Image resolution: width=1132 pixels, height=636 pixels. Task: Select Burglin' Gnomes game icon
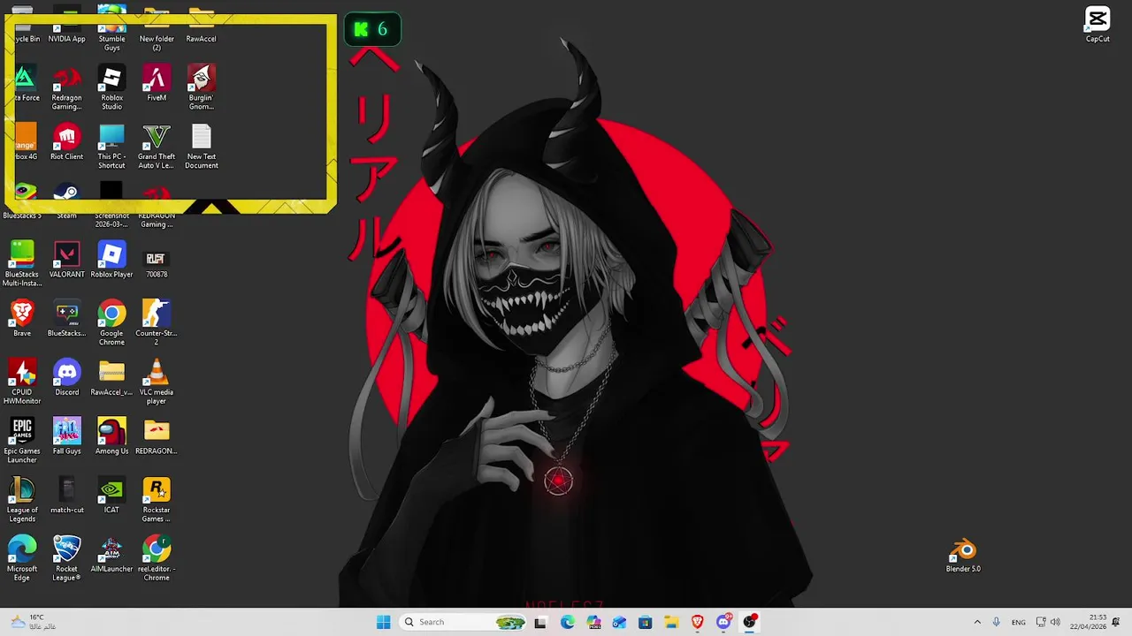[x=202, y=88]
